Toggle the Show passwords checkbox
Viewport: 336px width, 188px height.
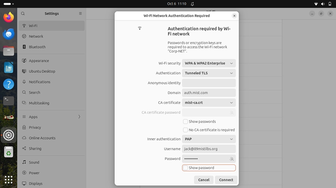tap(185, 121)
